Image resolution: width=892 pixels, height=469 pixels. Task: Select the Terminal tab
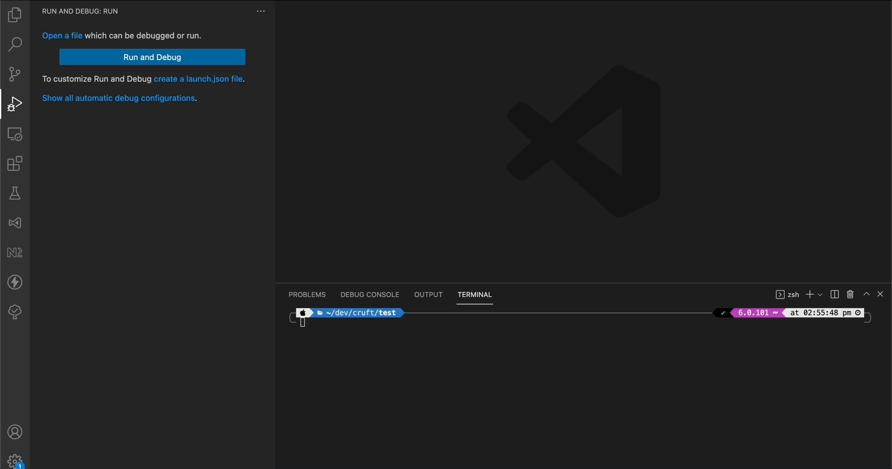point(474,295)
